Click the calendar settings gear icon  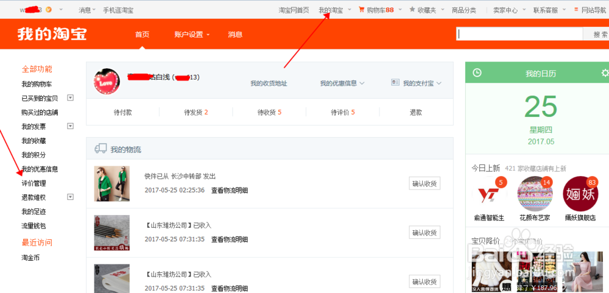click(605, 73)
